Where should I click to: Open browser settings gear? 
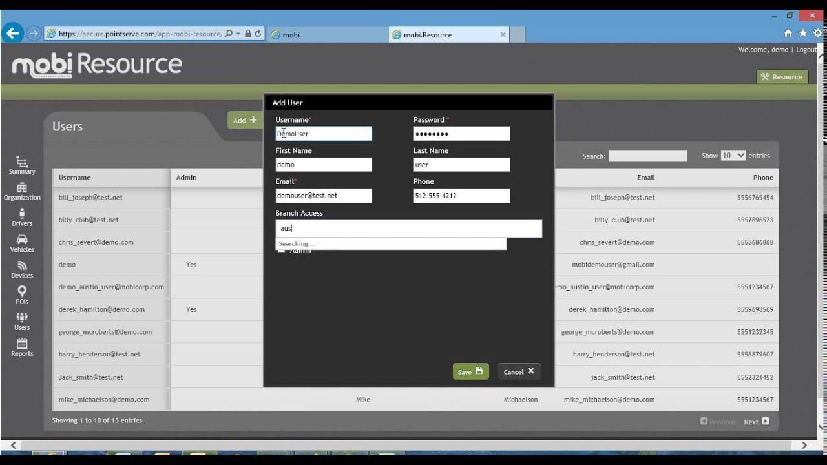[x=818, y=33]
